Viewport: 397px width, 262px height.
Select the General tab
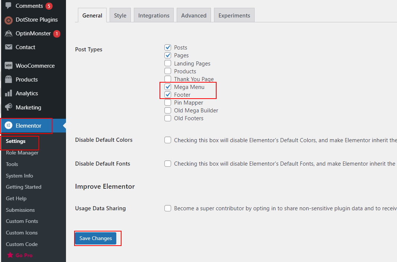point(92,15)
